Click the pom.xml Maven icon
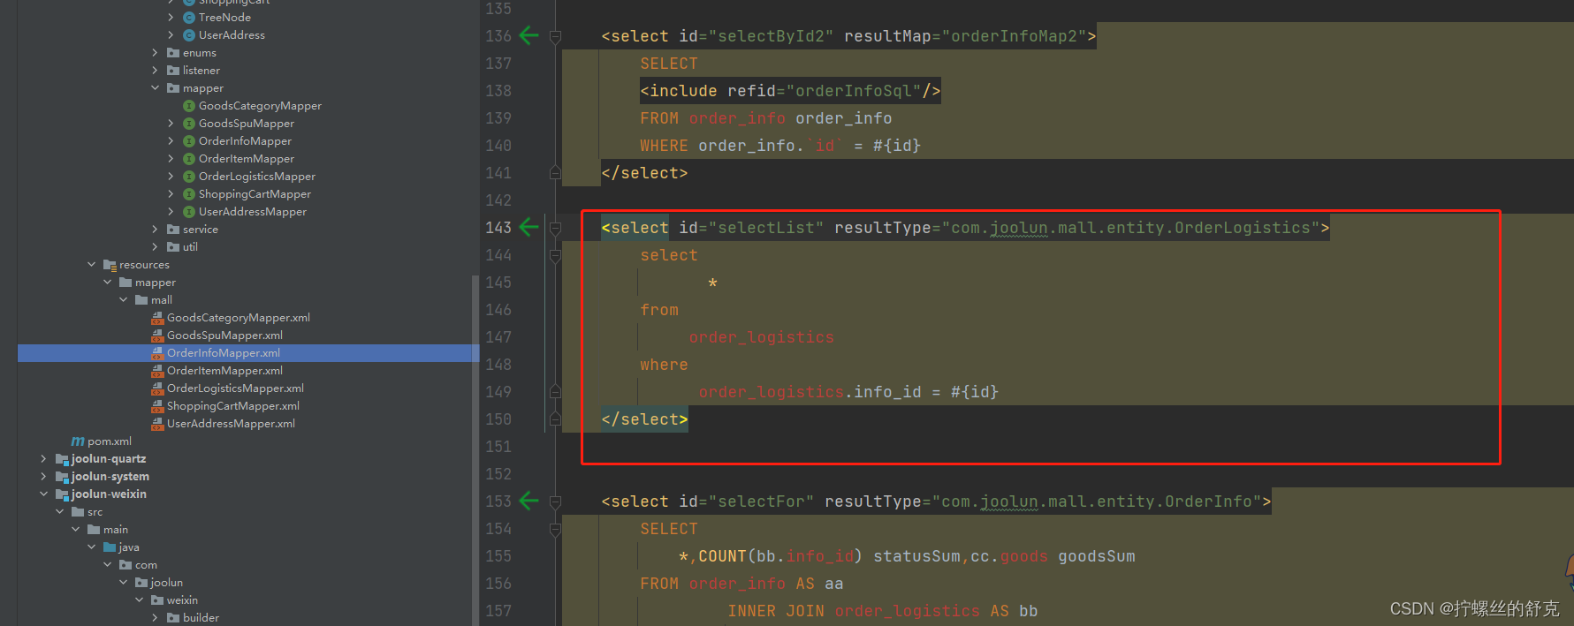The width and height of the screenshot is (1574, 626). [x=78, y=441]
